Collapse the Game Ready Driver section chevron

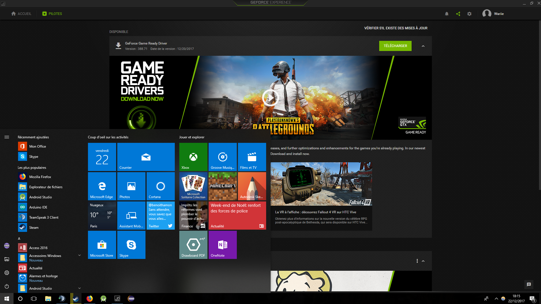423,46
